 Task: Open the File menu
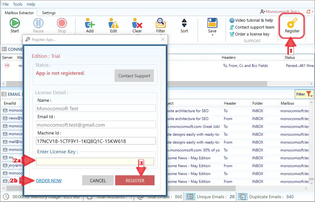(5, 4)
